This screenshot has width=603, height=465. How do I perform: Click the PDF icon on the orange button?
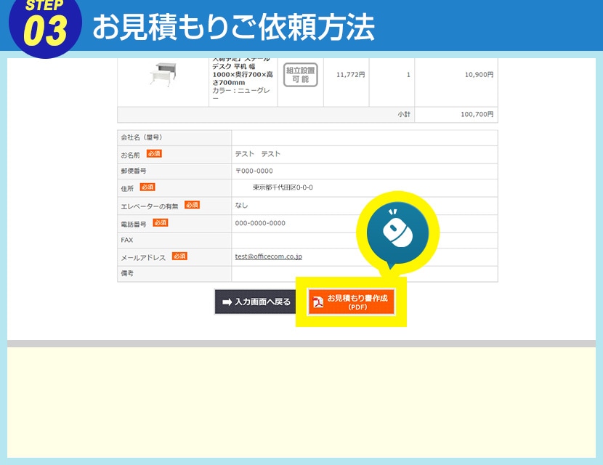tap(318, 302)
